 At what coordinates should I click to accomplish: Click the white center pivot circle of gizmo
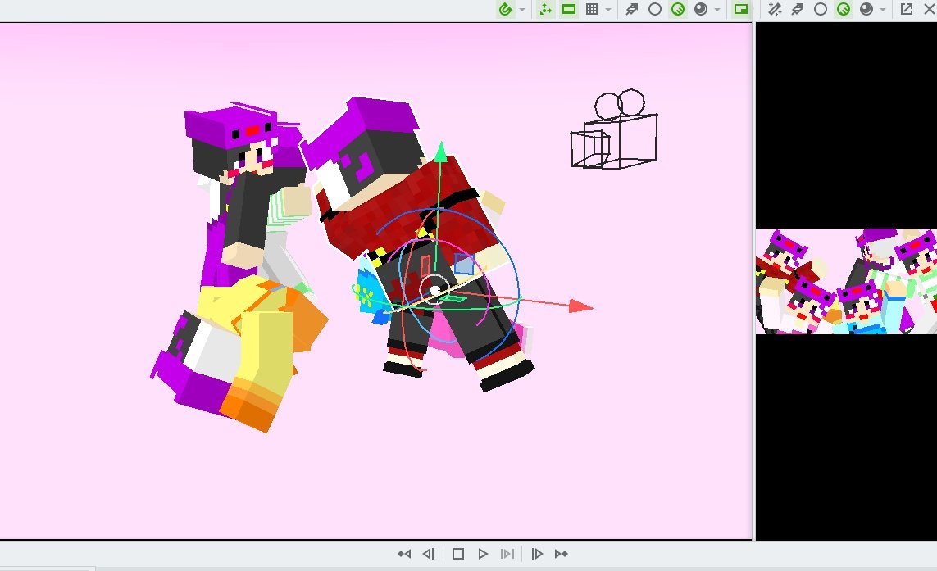pos(434,290)
